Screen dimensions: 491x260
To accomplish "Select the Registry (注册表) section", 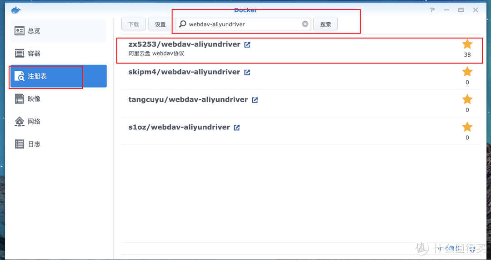I will 59,76.
